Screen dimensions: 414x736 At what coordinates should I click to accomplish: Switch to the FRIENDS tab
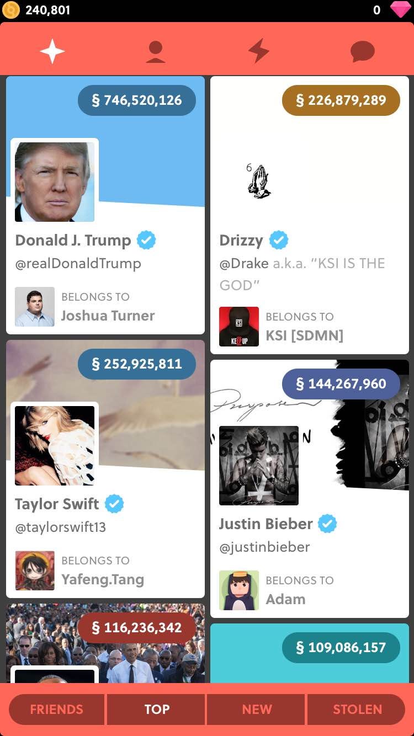[56, 710]
